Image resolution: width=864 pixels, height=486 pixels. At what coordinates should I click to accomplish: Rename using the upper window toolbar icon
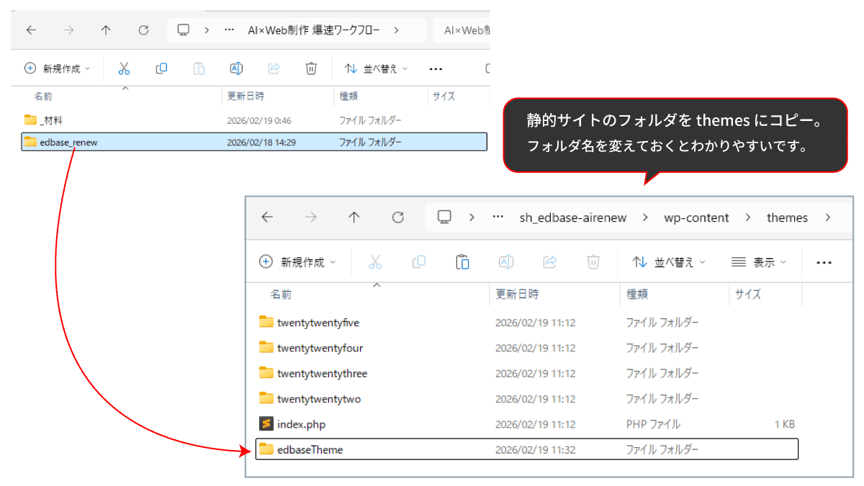[236, 68]
